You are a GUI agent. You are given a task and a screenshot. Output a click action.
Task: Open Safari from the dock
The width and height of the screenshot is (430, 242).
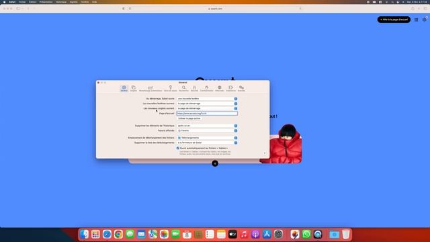pos(107,235)
